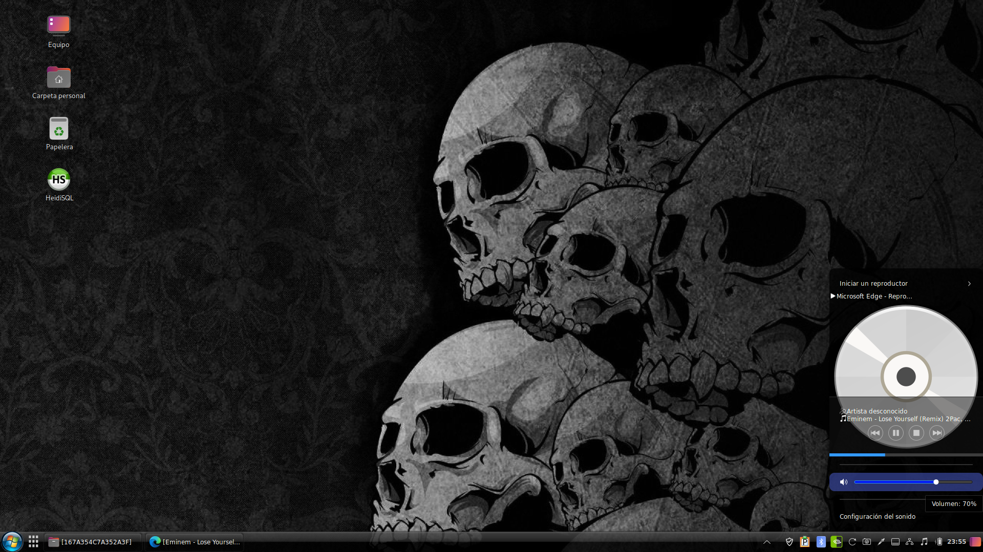Open Configuración del sonido
The image size is (983, 552).
point(878,517)
